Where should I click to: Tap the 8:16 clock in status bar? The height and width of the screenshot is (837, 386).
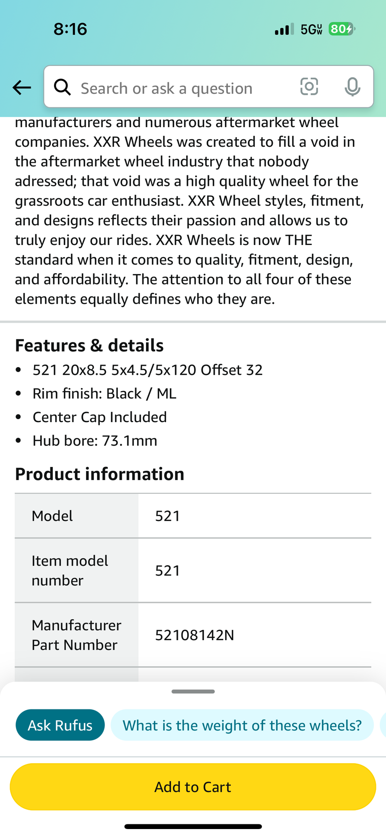point(70,29)
